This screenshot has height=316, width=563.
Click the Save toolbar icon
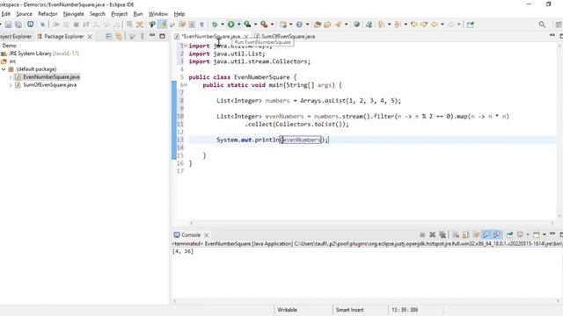8,25
